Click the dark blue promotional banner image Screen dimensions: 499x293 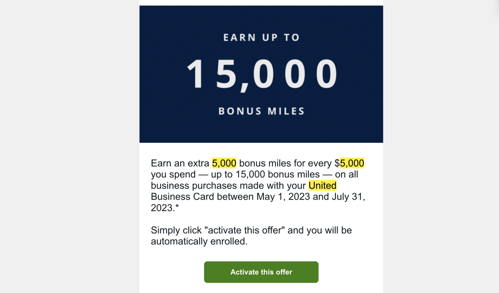(x=261, y=74)
